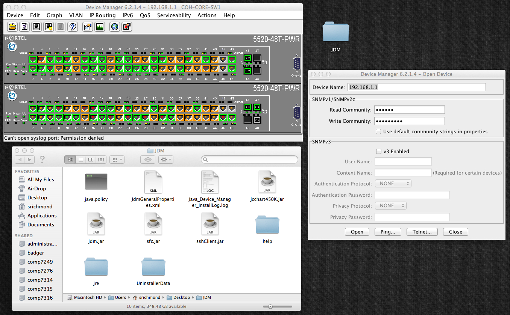
Task: Click the globe web page toolbar icon
Action: [x=115, y=27]
